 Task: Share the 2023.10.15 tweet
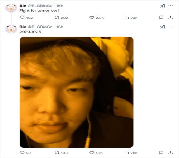pos(170,153)
